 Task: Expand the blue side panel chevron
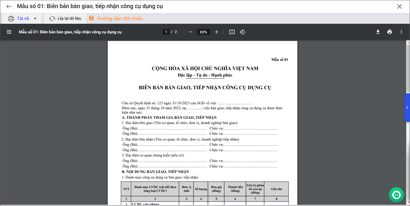point(407,107)
